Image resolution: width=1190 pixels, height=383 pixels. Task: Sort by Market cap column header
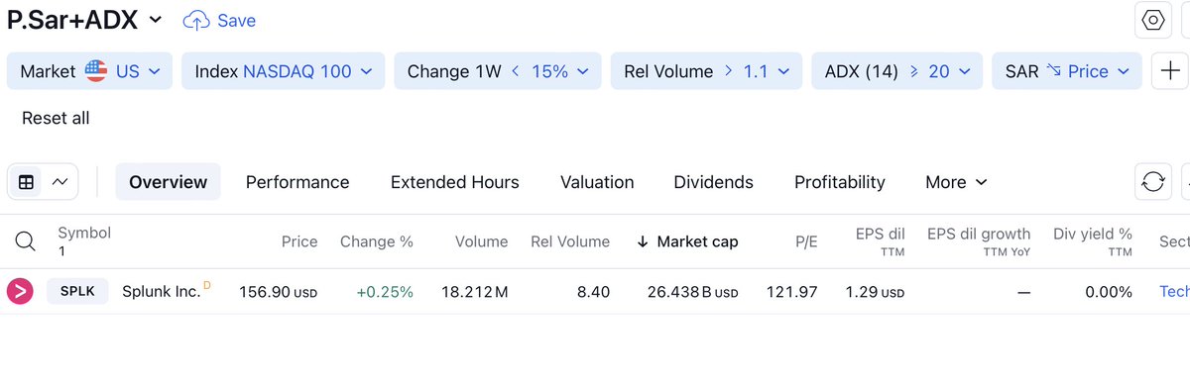[x=687, y=241]
